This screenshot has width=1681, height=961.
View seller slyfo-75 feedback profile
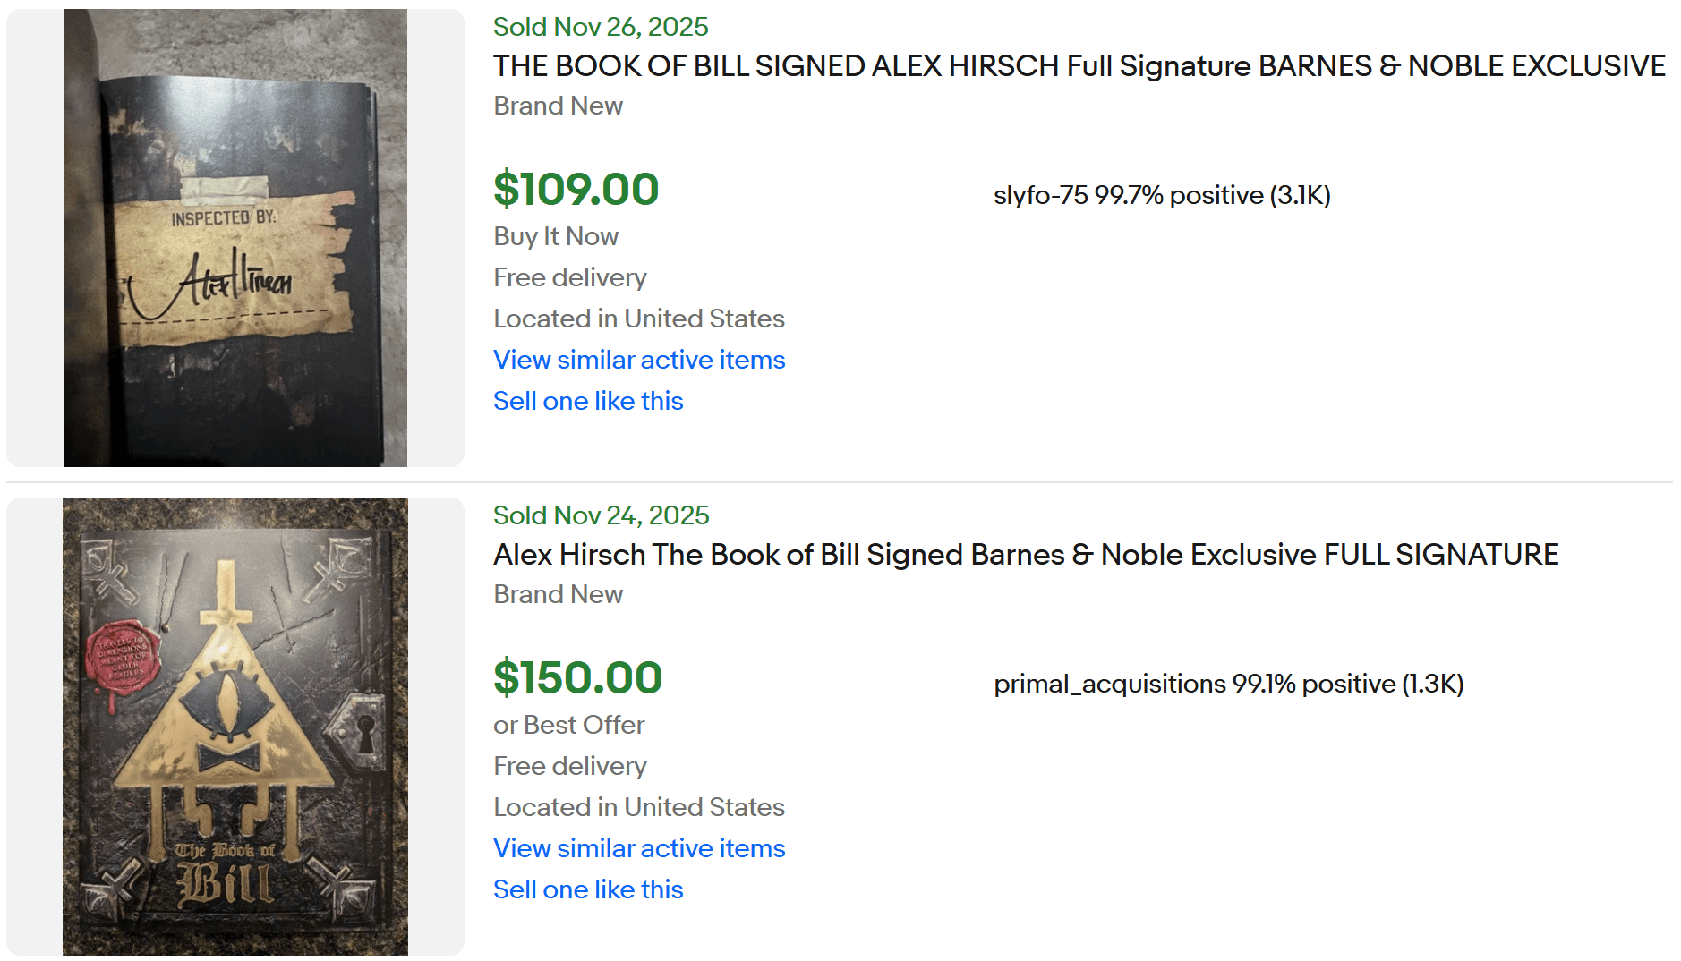[x=1161, y=194]
